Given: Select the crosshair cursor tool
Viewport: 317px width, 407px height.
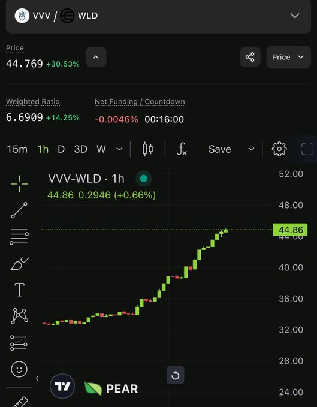Looking at the screenshot, I should coord(19,184).
